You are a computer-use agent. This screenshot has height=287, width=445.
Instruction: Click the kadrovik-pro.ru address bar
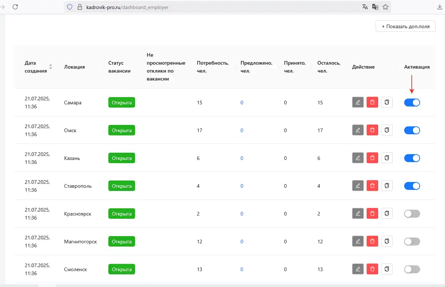click(217, 7)
